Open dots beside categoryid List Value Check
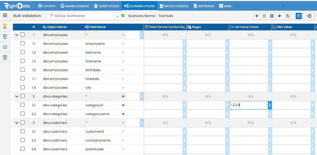The width and height of the screenshot is (317, 155). [x=270, y=105]
